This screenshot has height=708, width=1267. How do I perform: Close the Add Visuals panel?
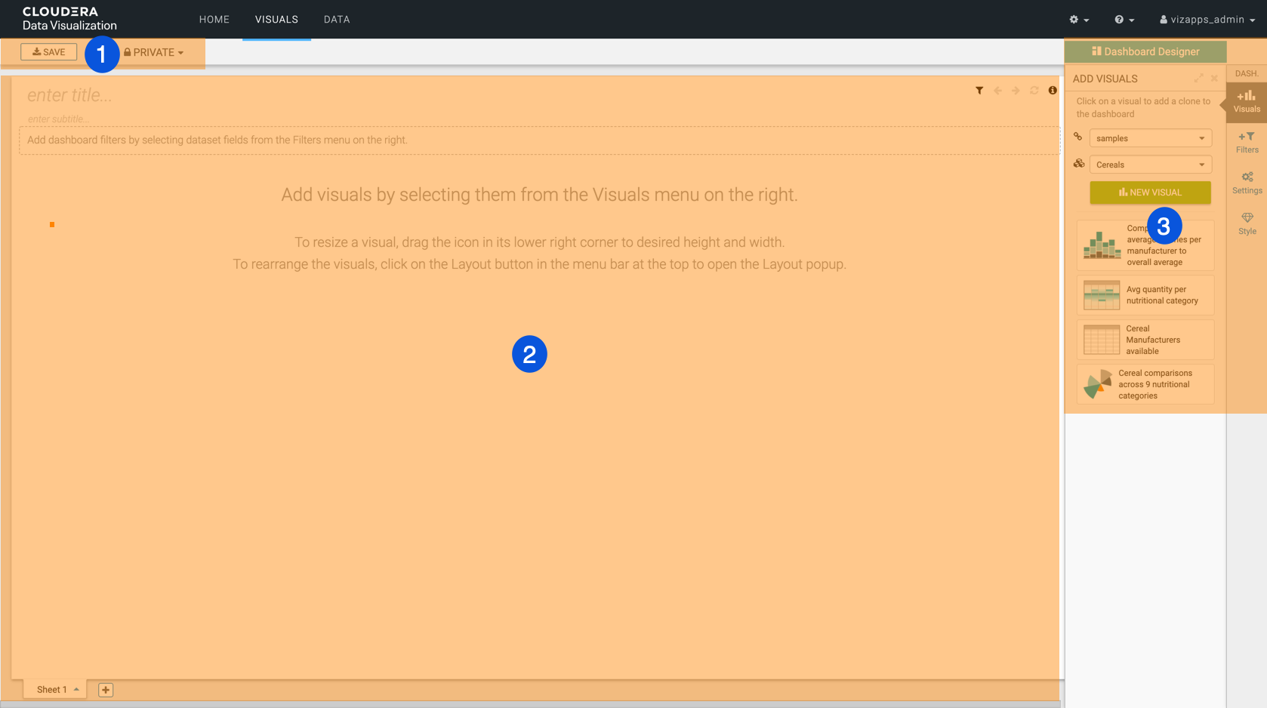coord(1214,78)
